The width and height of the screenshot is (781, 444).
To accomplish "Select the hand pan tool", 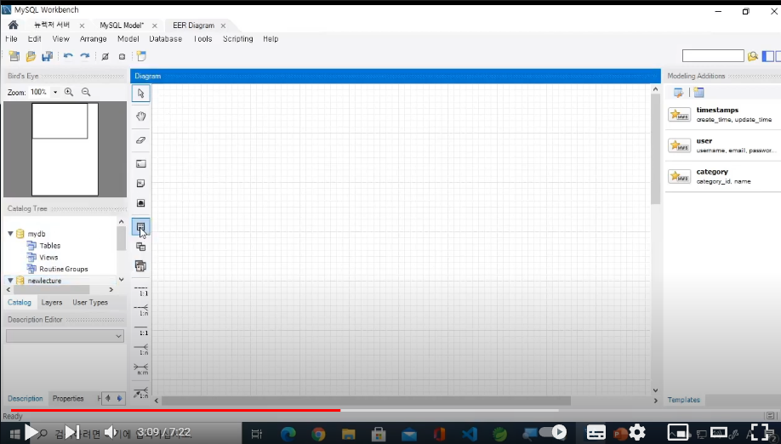I will pyautogui.click(x=141, y=117).
